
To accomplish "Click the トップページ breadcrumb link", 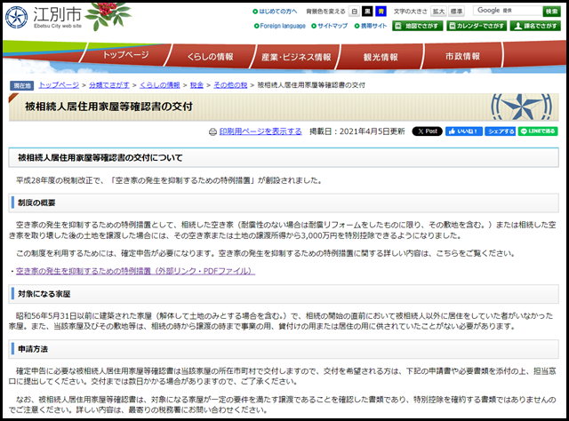I will pyautogui.click(x=59, y=85).
